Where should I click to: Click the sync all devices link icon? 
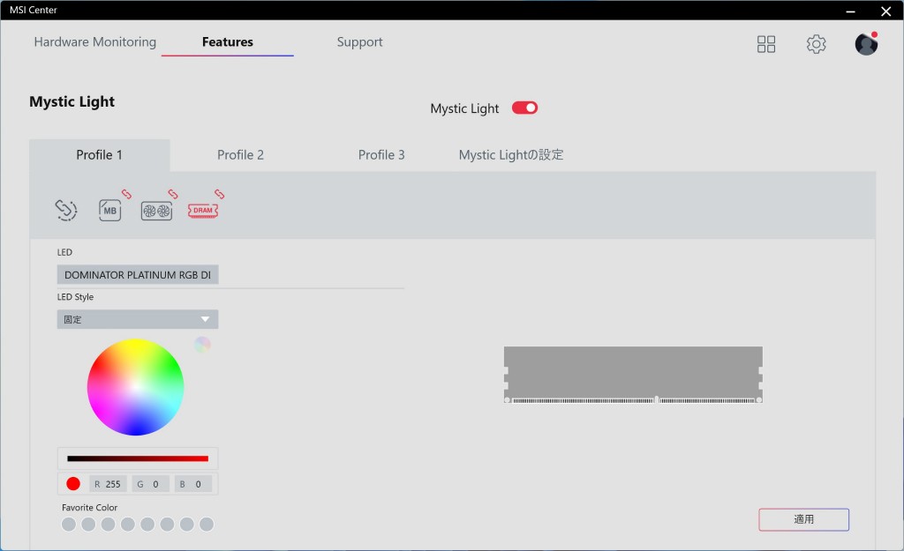click(65, 210)
